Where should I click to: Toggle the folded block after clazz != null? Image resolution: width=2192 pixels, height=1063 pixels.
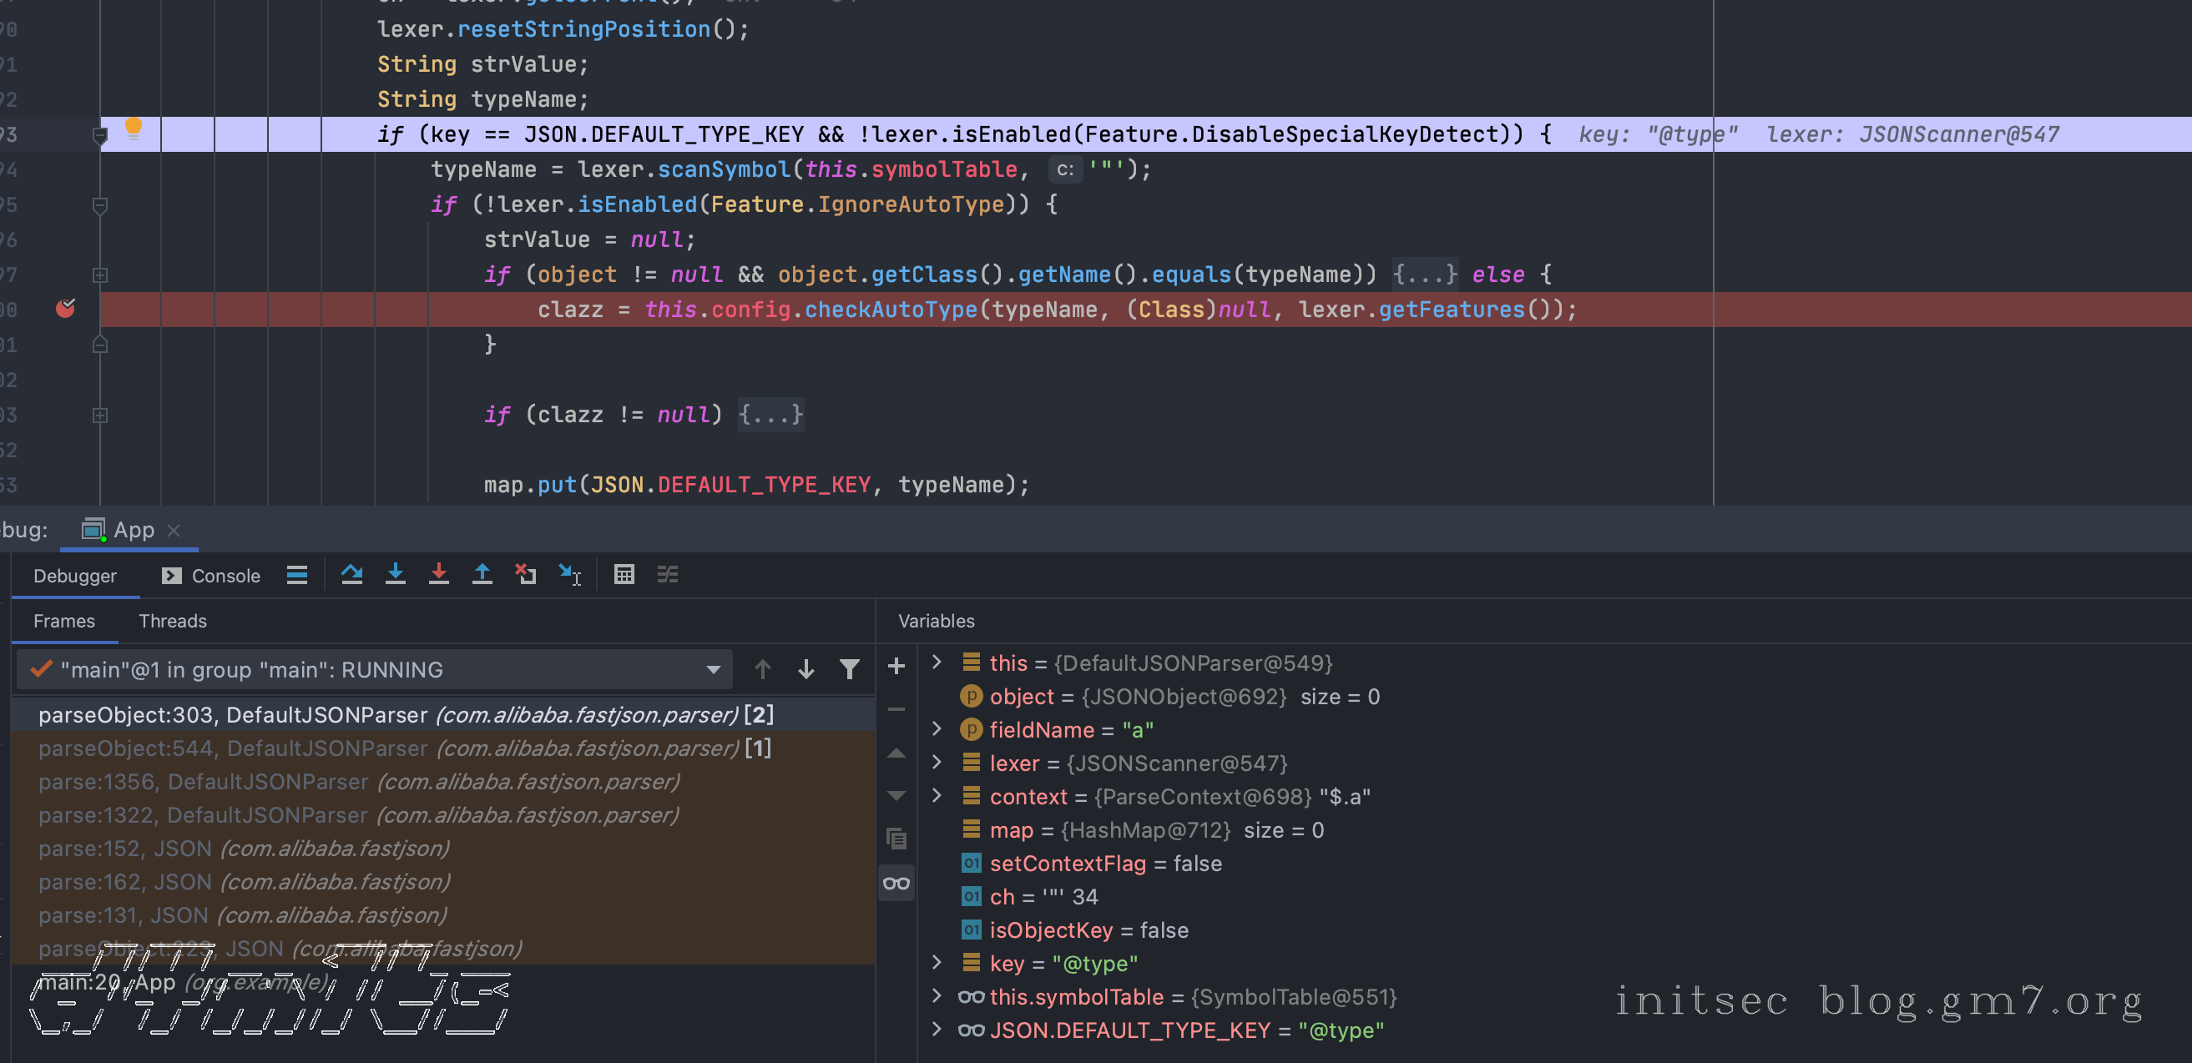tap(770, 415)
